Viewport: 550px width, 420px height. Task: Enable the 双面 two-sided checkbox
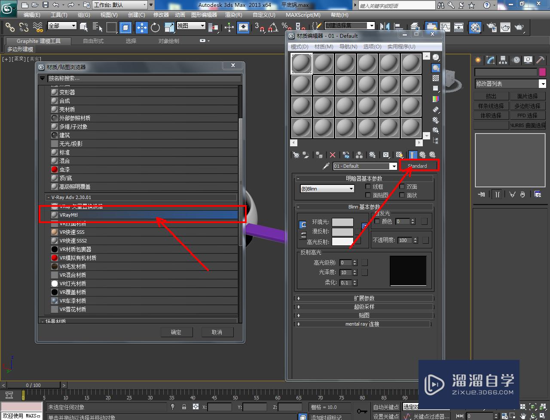[402, 187]
